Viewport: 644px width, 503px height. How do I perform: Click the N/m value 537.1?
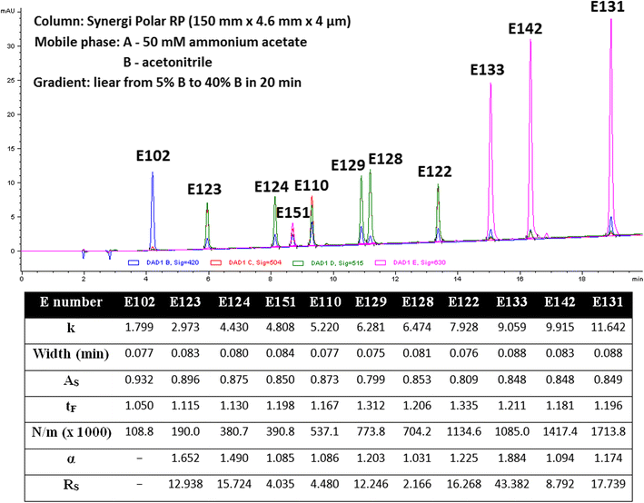point(324,431)
